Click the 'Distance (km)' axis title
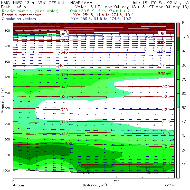This screenshot has width=190, height=190. pos(95,185)
